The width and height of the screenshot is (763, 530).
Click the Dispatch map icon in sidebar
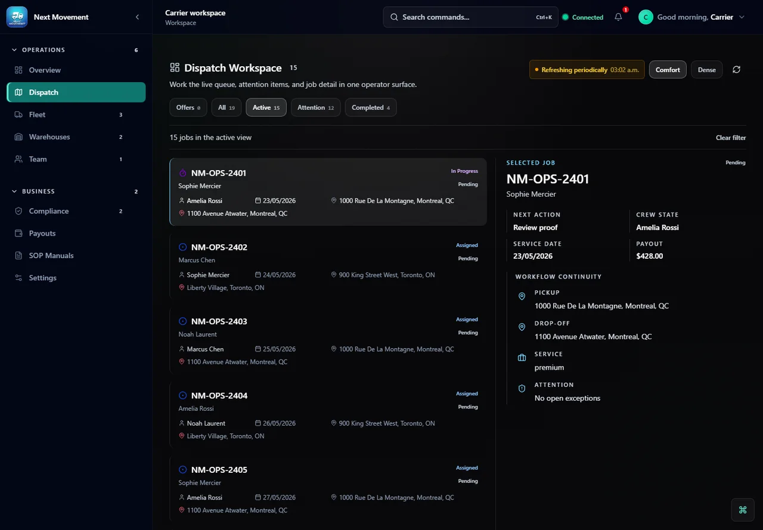pos(18,92)
